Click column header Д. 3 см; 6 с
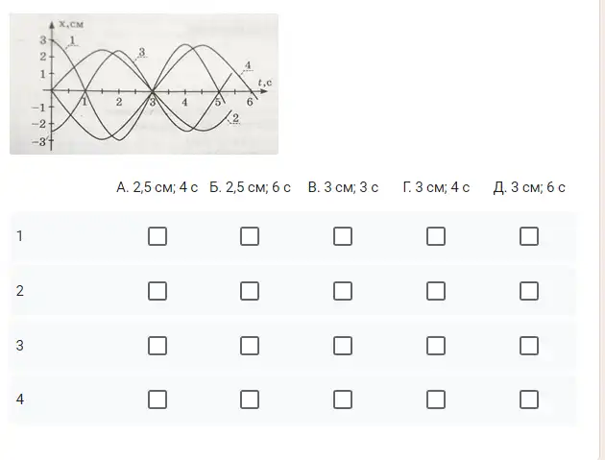 tap(529, 187)
